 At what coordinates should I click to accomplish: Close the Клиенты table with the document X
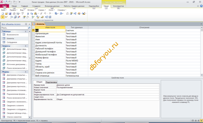click(x=201, y=24)
